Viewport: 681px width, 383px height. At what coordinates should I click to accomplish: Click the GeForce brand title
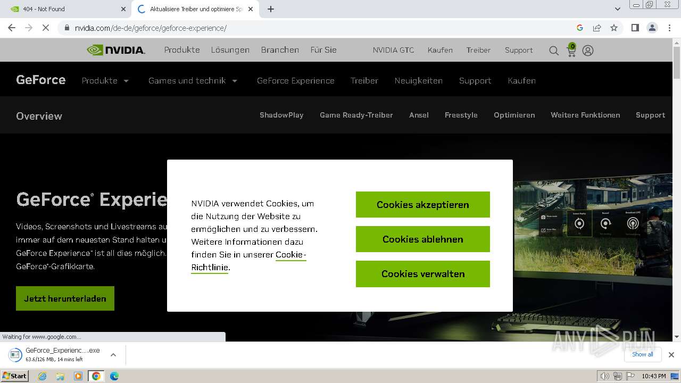pyautogui.click(x=41, y=80)
